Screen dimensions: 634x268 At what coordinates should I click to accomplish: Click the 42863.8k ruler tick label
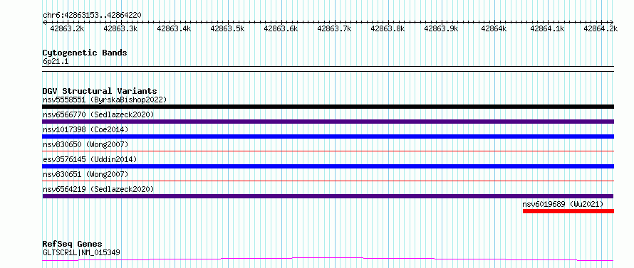coord(388,28)
